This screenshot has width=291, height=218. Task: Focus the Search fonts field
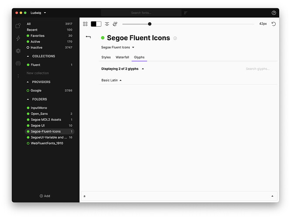[x=141, y=13]
